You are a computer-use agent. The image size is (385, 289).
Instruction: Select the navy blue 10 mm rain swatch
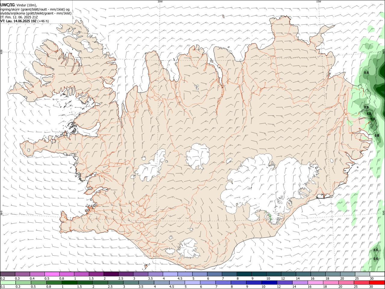pos(269,282)
